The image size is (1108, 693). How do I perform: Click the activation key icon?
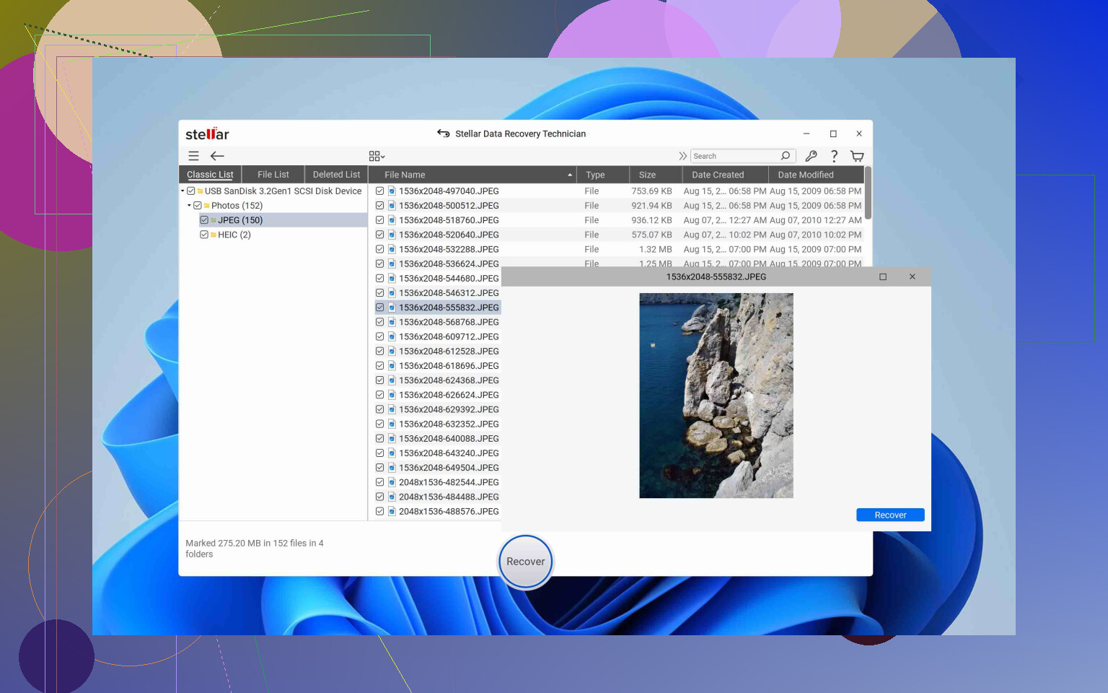pos(811,156)
